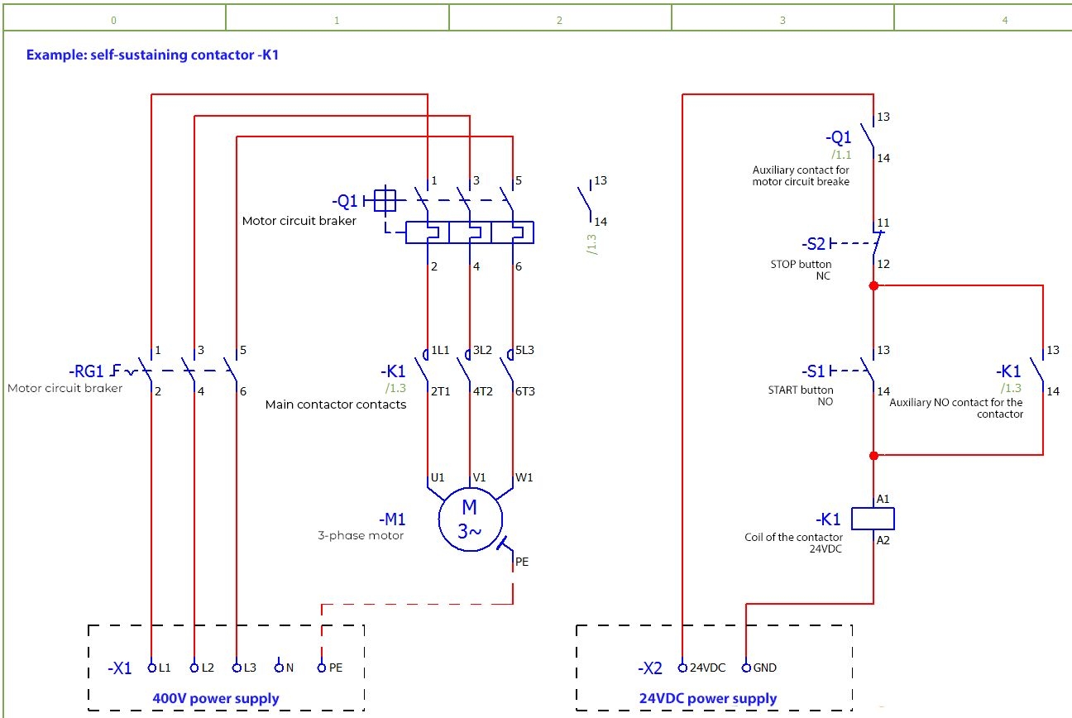Select the "400V power supply" label
The image size is (1072, 718).
click(x=216, y=698)
